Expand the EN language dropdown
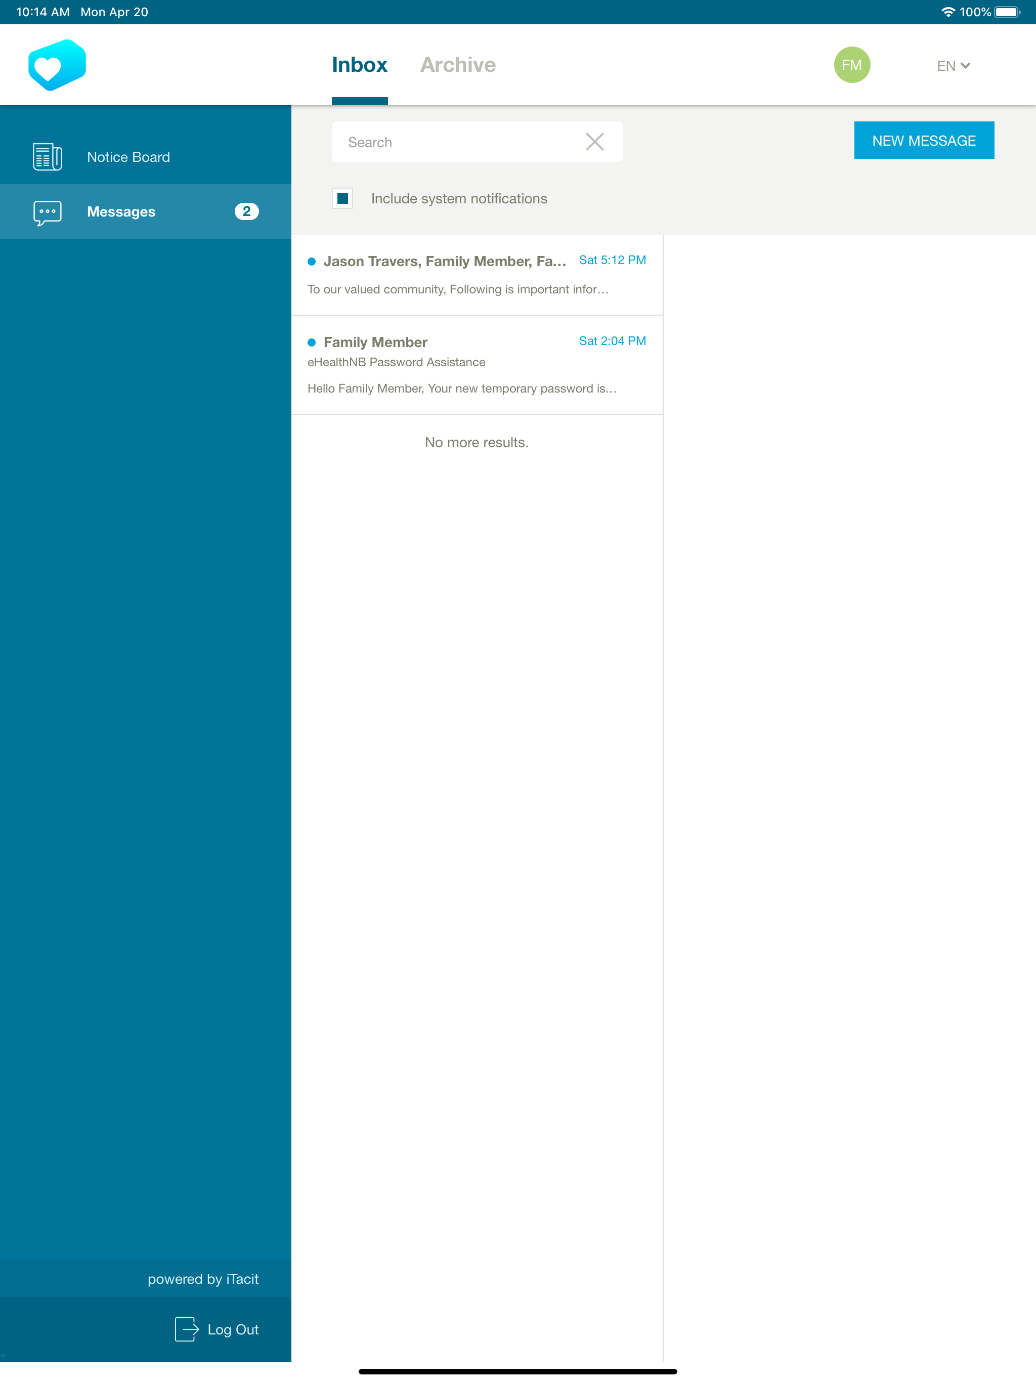1036x1382 pixels. click(x=954, y=66)
